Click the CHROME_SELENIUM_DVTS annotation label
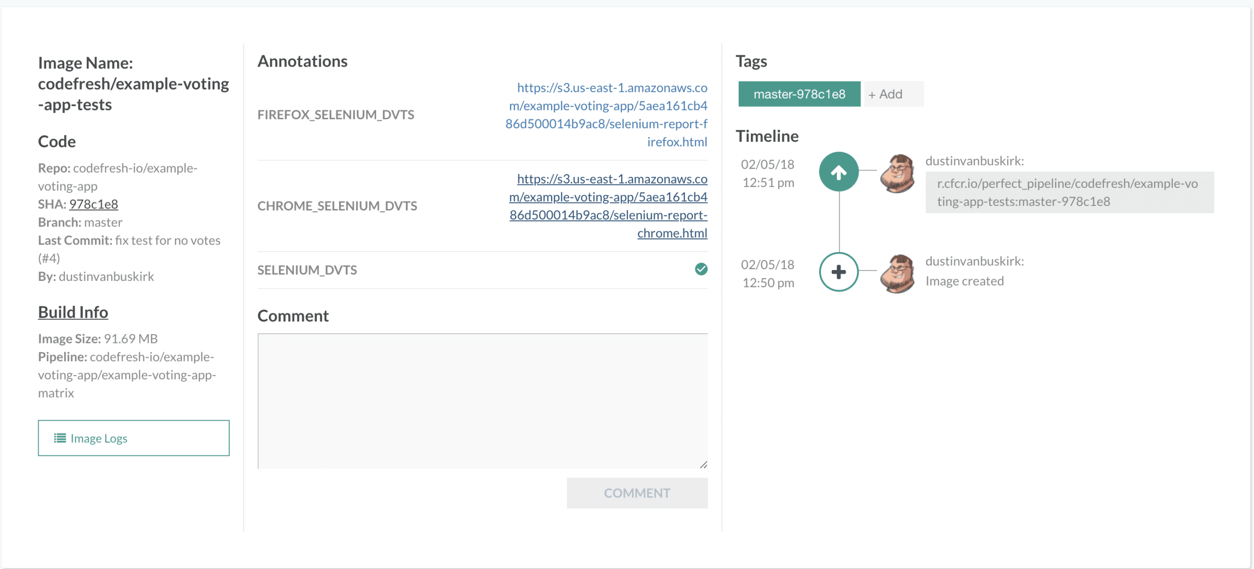The width and height of the screenshot is (1254, 569). point(338,206)
